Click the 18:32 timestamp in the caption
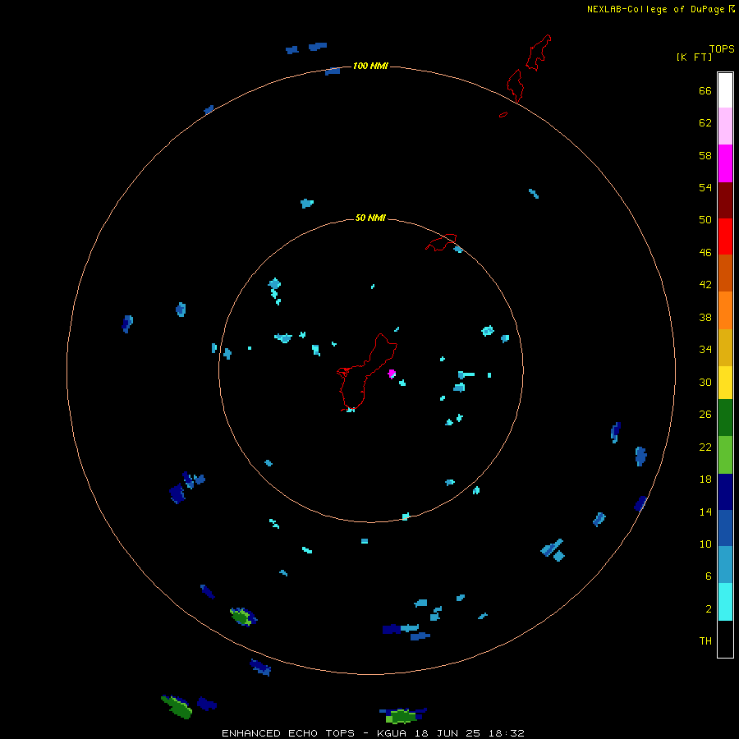 click(x=505, y=733)
